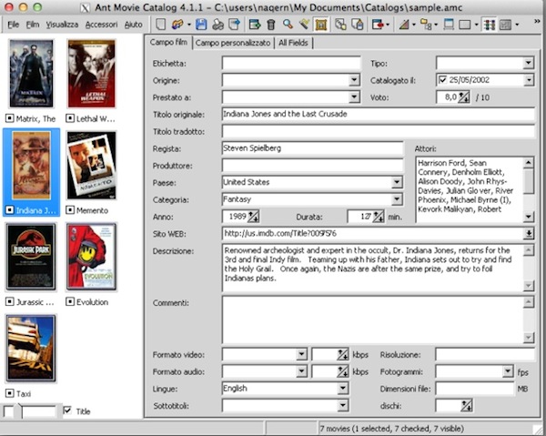Select the Jurassic Park poster thumbnail

(x=31, y=256)
